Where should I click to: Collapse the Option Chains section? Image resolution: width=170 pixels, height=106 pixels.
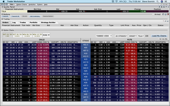2,30
